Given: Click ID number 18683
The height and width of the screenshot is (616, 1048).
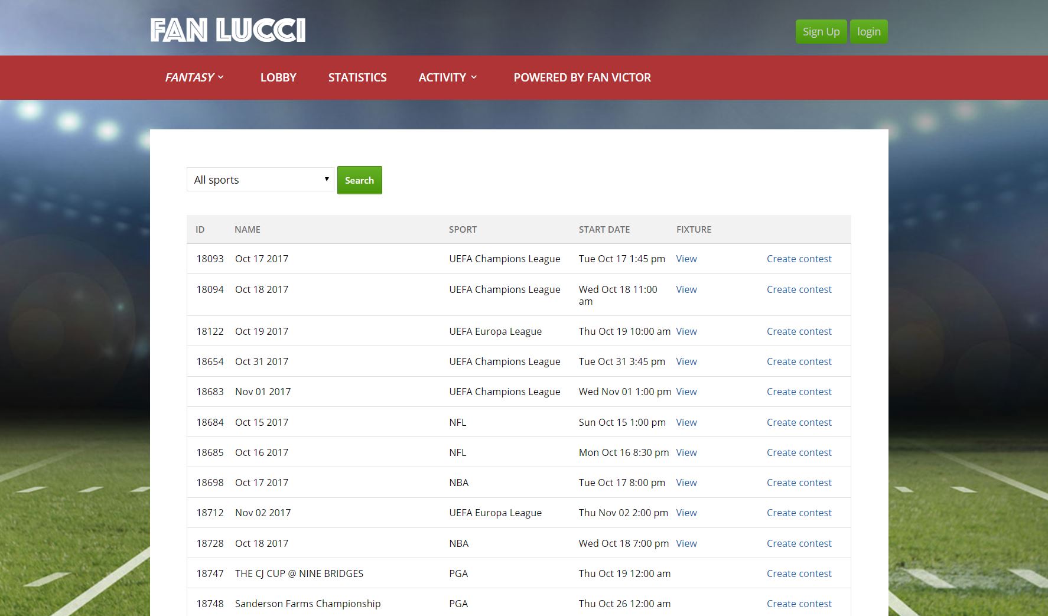Looking at the screenshot, I should click(x=210, y=392).
